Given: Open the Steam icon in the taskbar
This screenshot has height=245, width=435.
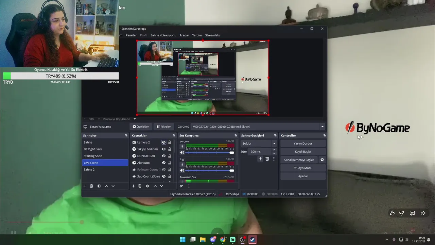Looking at the screenshot, I should pyautogui.click(x=252, y=240).
